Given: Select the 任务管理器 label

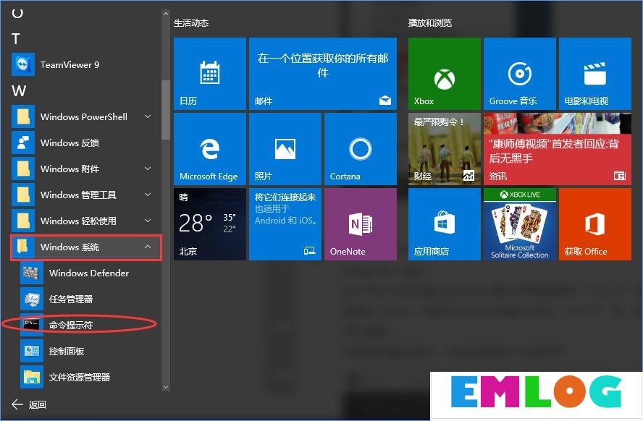Looking at the screenshot, I should coord(71,299).
